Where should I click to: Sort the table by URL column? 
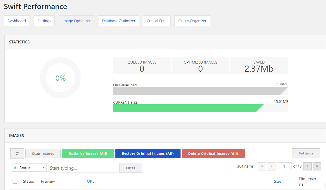[x=91, y=181]
